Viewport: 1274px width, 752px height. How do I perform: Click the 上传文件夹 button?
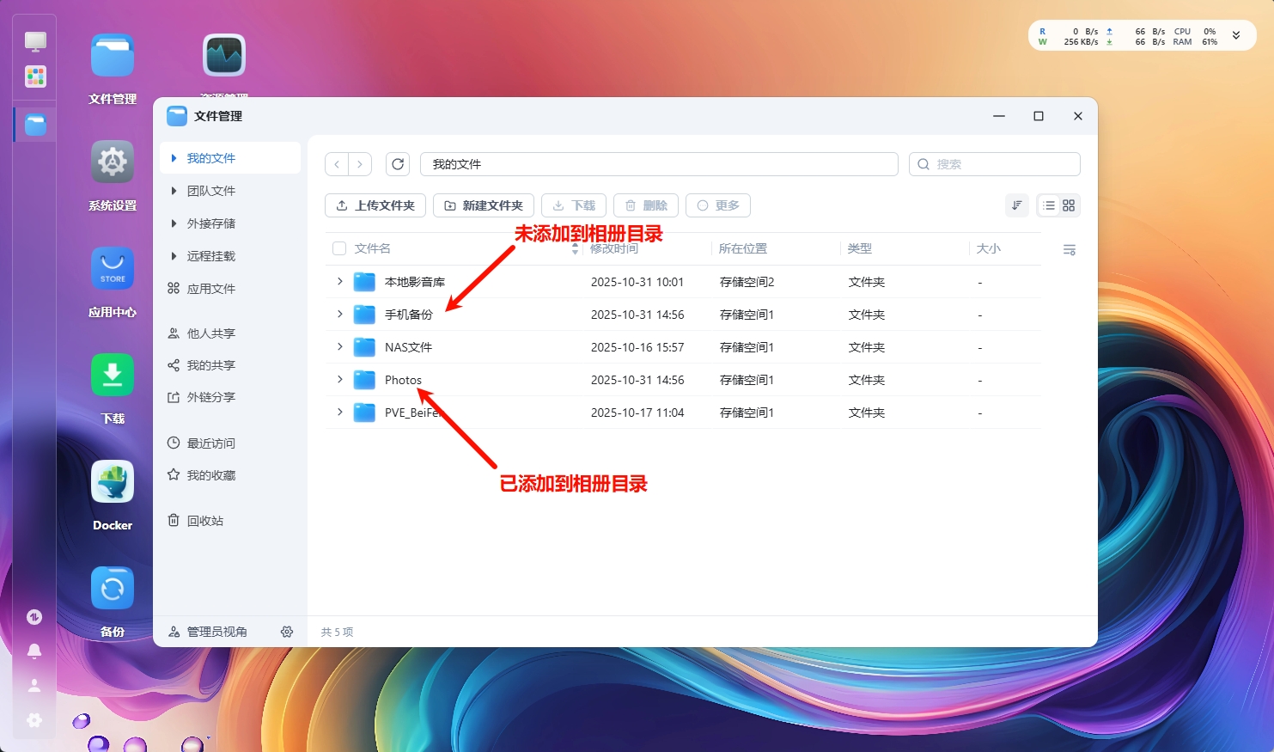point(375,205)
